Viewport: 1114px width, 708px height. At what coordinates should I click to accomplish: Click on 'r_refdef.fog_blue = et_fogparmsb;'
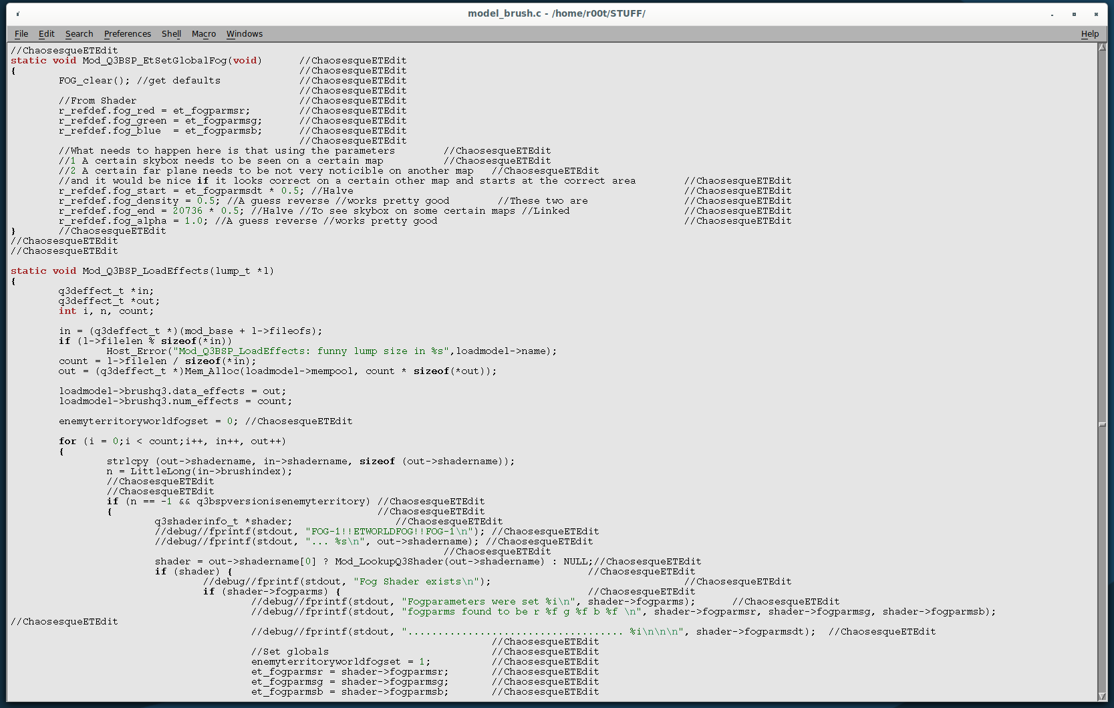160,131
